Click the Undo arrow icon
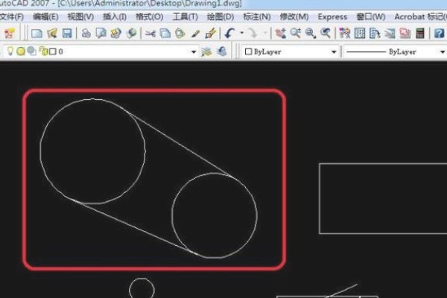The width and height of the screenshot is (447, 298). [229, 33]
